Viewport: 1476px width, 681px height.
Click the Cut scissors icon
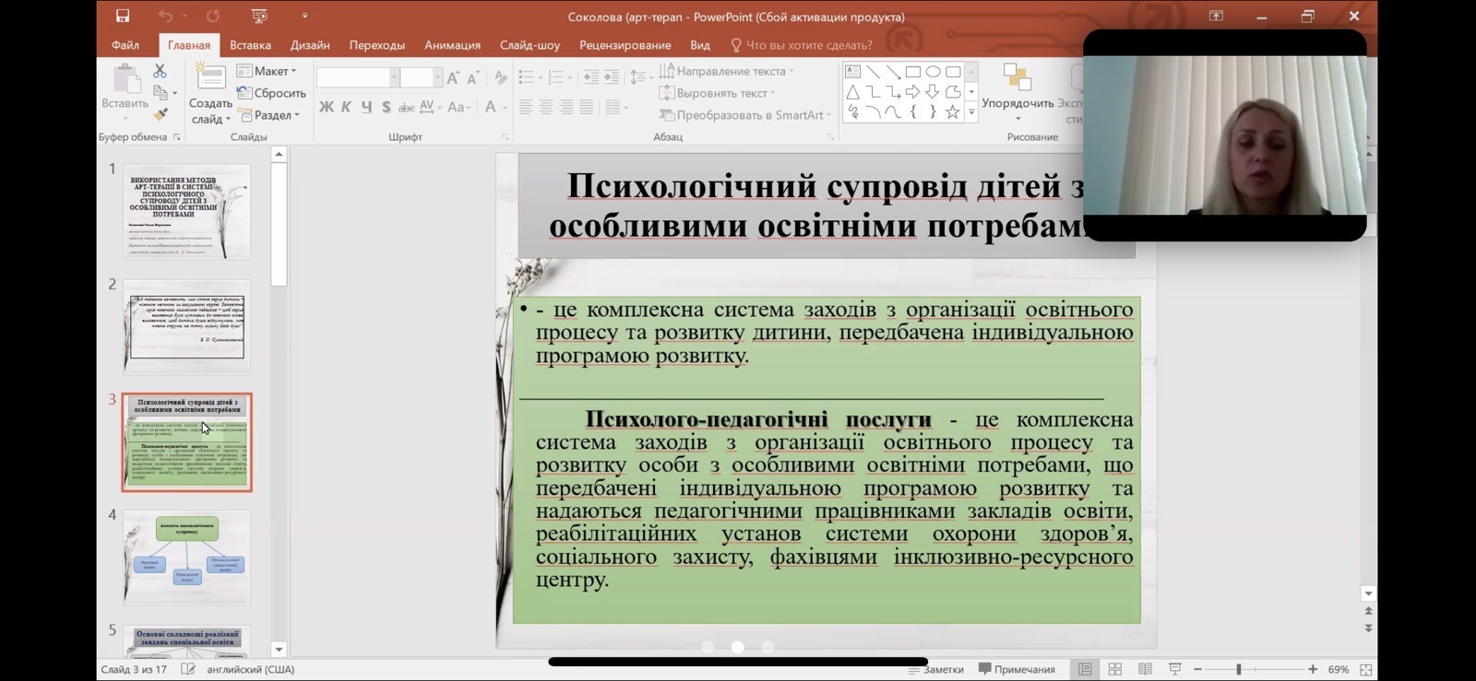pos(160,71)
